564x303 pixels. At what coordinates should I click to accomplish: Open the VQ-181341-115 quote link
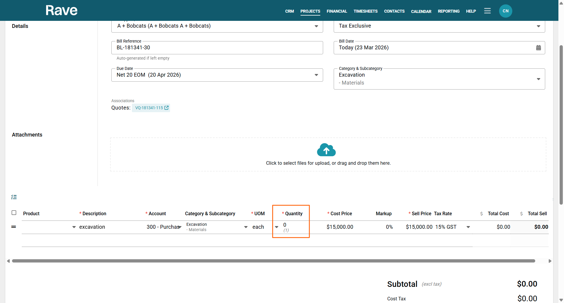pos(151,108)
